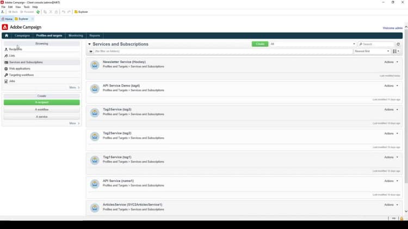Image resolution: width=408 pixels, height=229 pixels.
Task: Click the Adobe Campaign logo
Action: click(x=5, y=27)
